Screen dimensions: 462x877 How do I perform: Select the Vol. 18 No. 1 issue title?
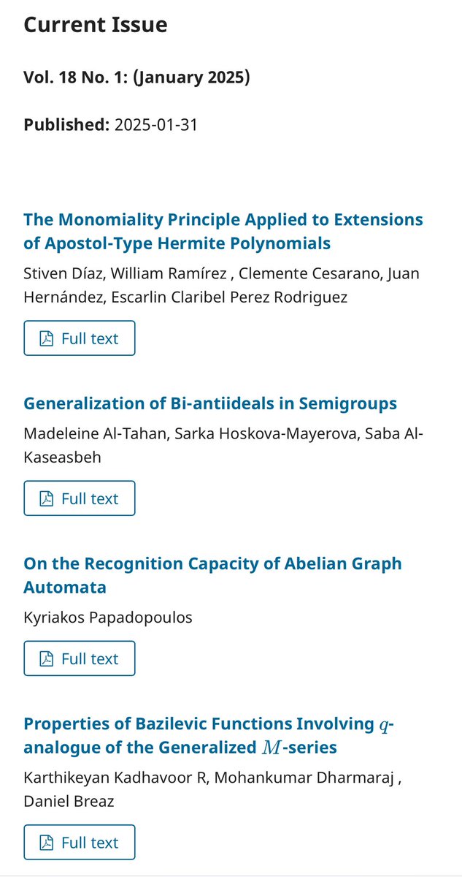point(136,77)
